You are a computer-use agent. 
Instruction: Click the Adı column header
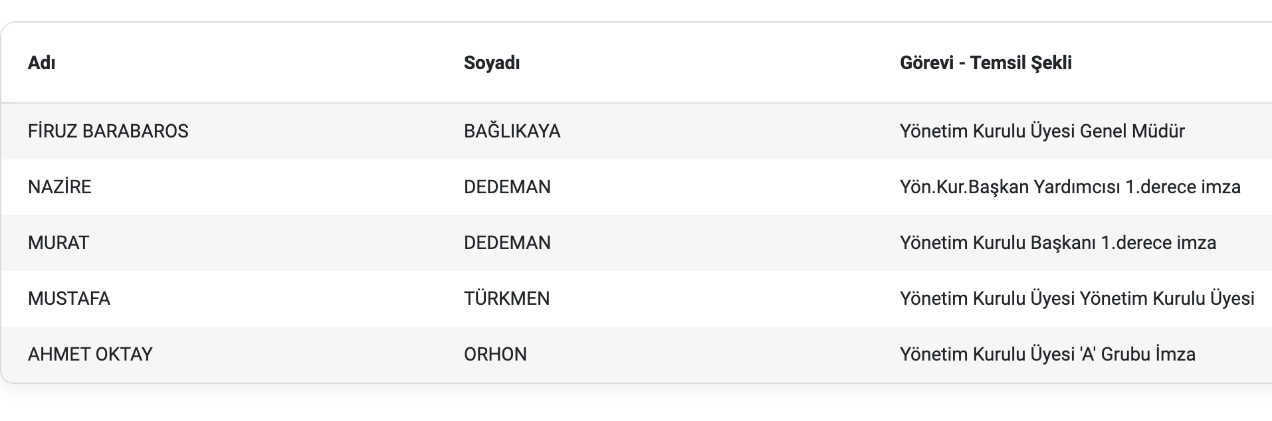click(x=41, y=63)
